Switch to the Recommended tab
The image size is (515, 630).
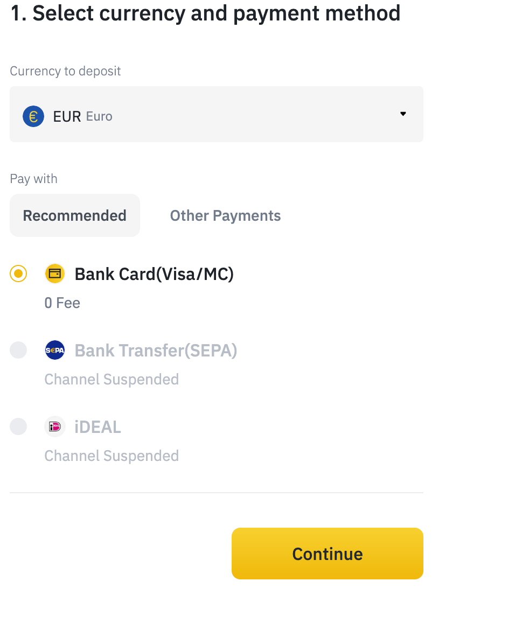click(x=75, y=216)
